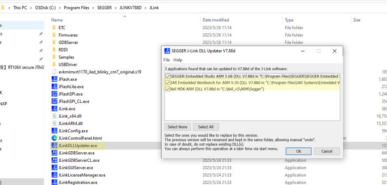Select the GDBServer folder icon
The image size is (387, 185).
[54, 43]
